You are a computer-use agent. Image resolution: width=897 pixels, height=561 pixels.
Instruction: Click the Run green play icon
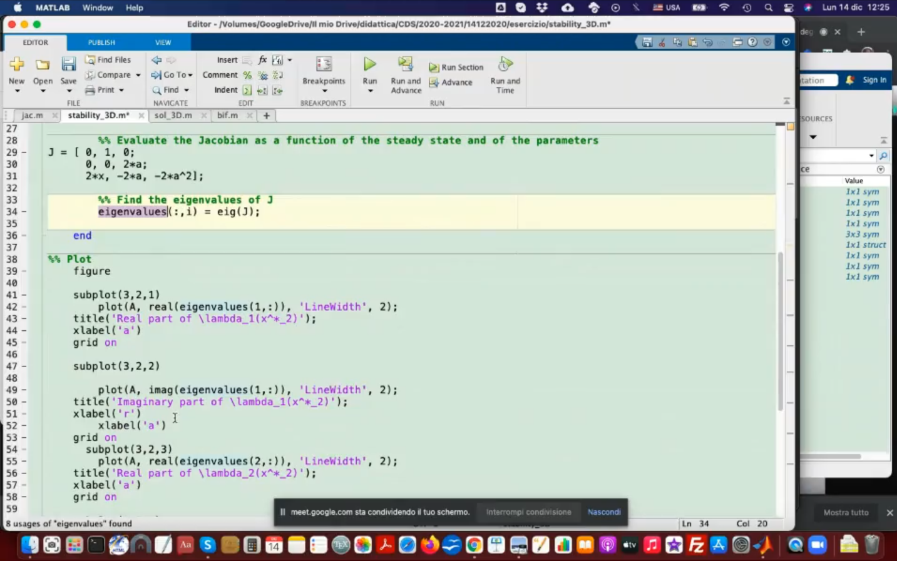[x=370, y=64]
